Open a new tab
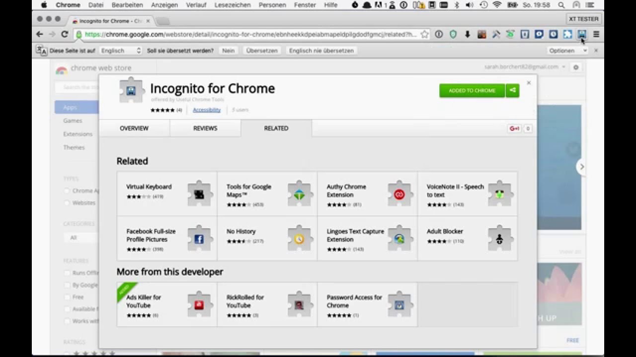 (x=163, y=21)
